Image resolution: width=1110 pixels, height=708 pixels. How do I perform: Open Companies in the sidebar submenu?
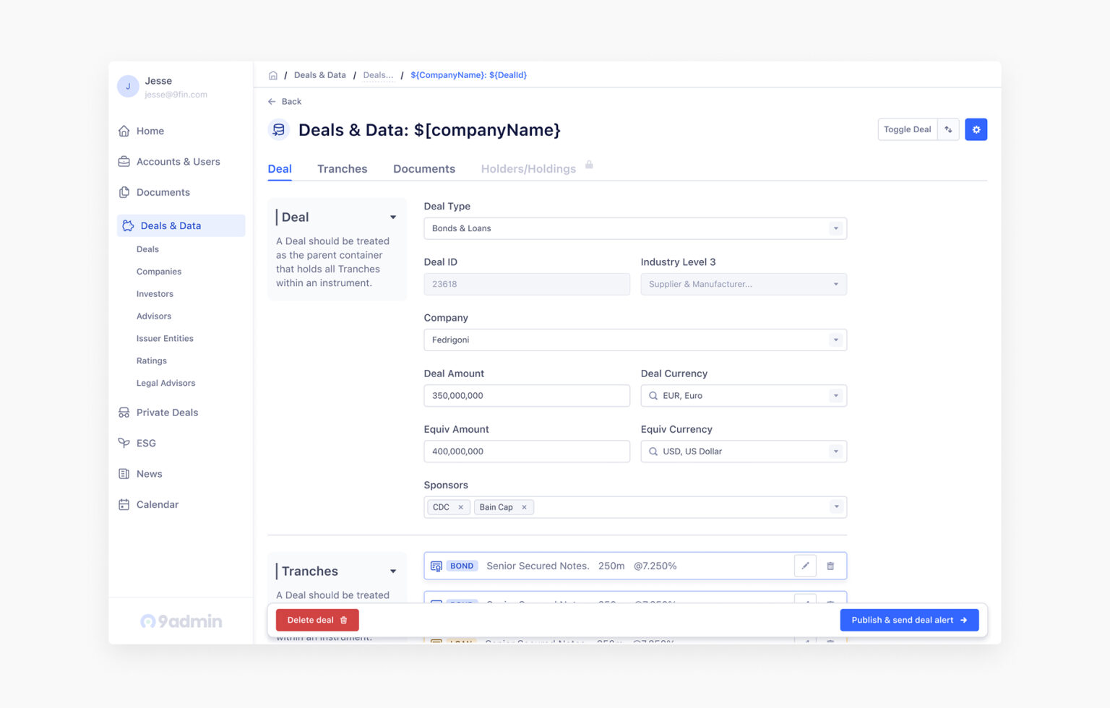159,272
